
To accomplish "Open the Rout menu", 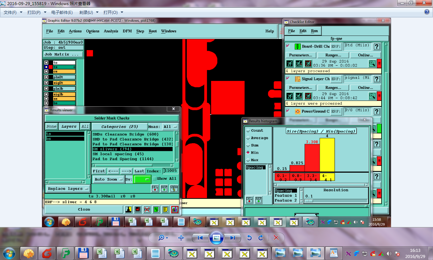I will click(x=153, y=31).
